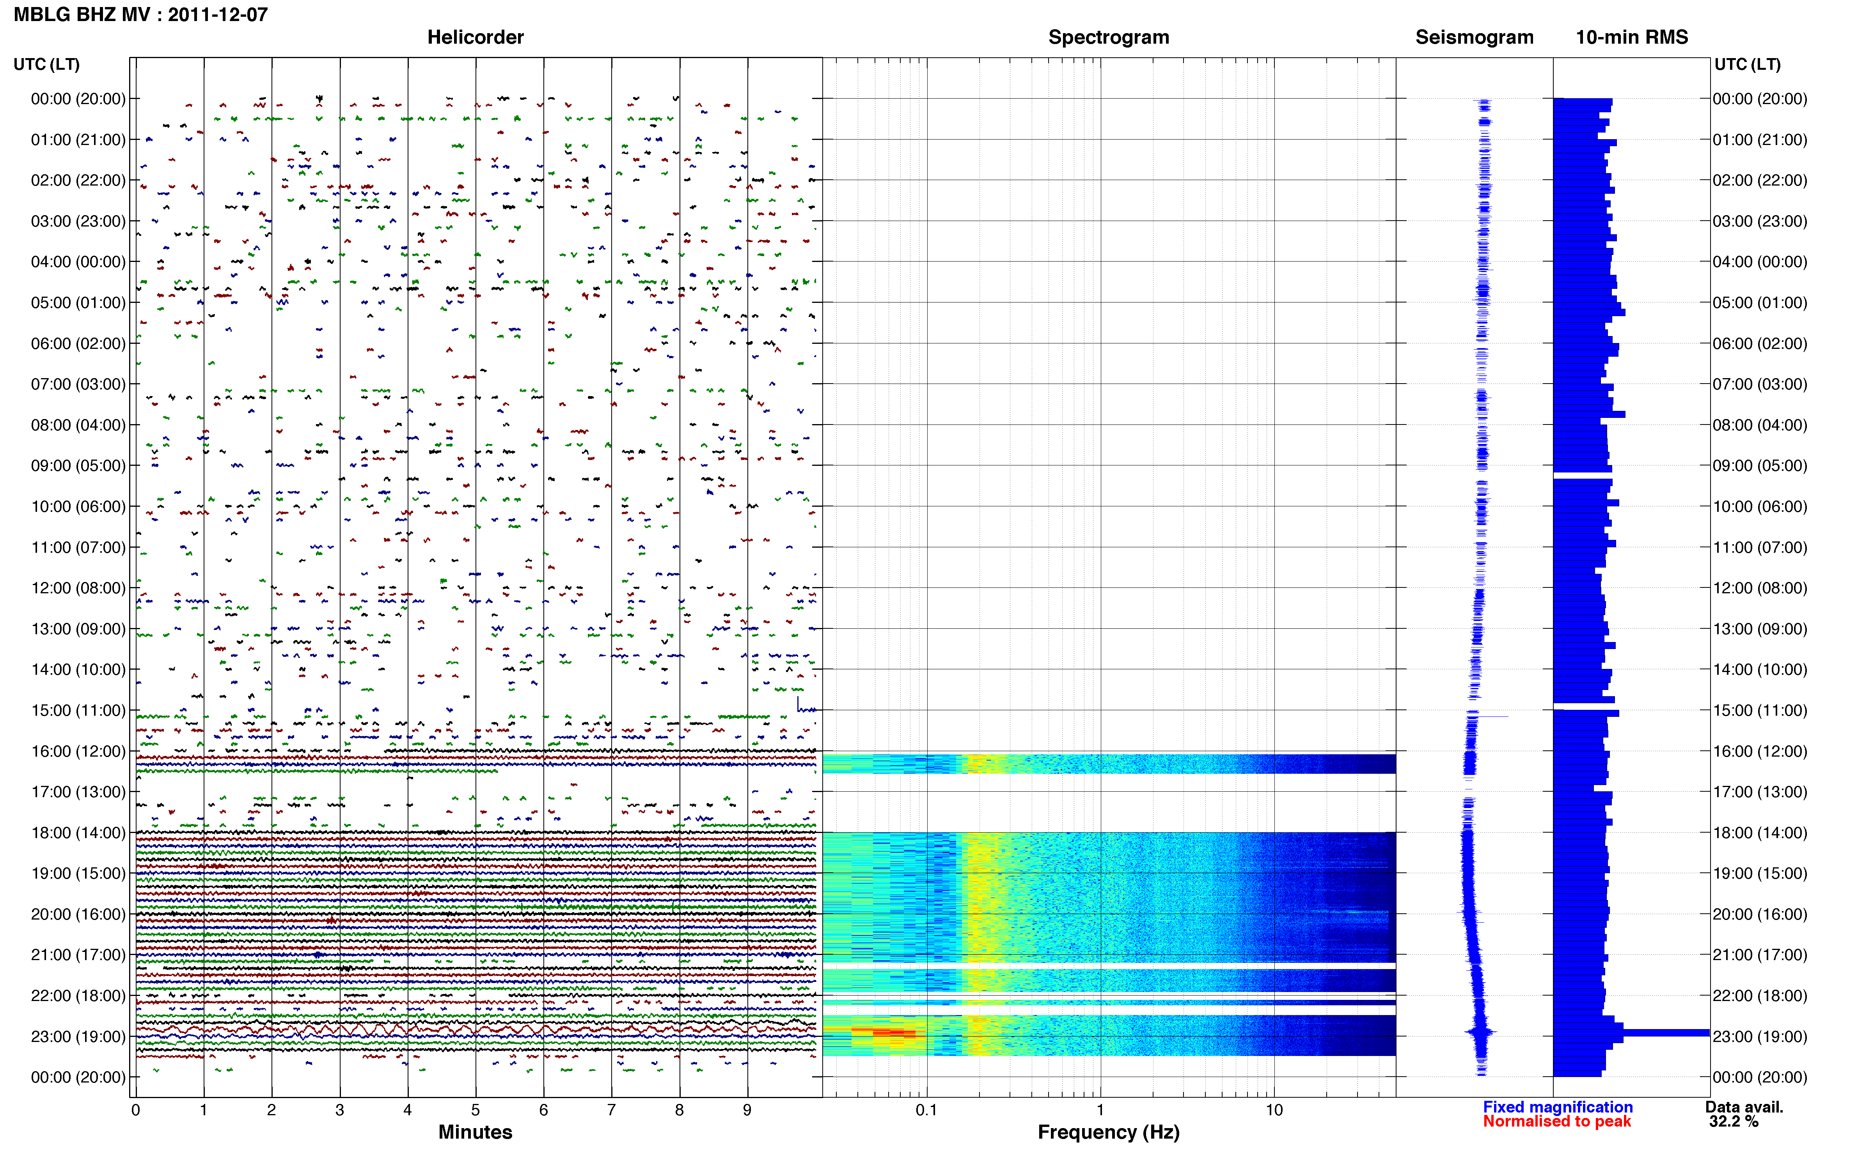The width and height of the screenshot is (1849, 1155).
Task: Click the '0.1' frequency tick label
Action: 926,1110
